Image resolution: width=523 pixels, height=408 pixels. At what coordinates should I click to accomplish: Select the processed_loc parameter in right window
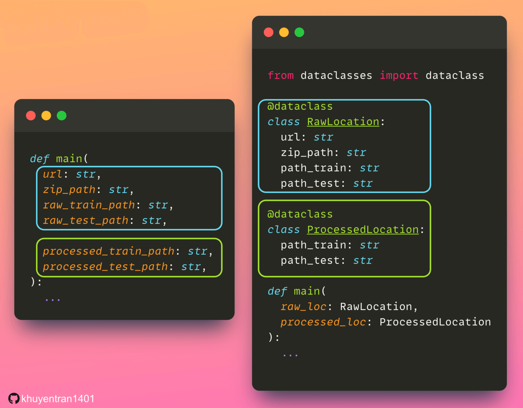coord(323,322)
